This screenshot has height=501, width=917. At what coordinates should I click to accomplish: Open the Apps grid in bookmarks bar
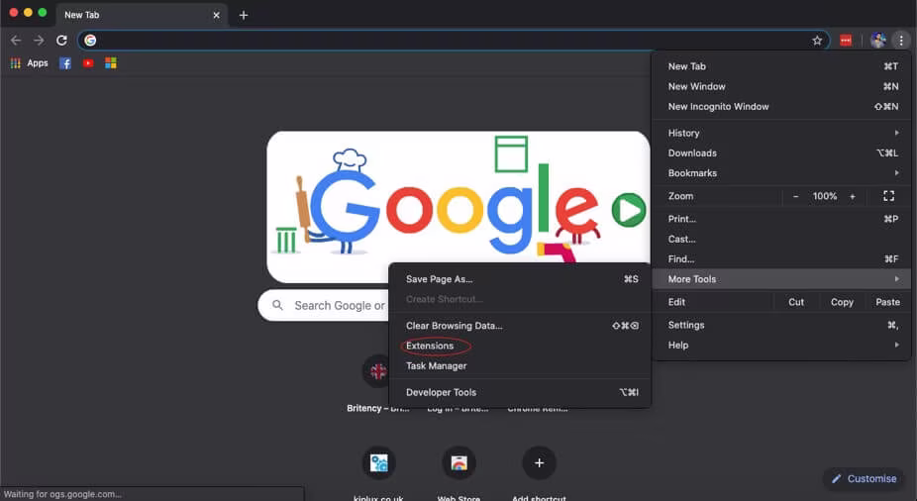(x=30, y=63)
